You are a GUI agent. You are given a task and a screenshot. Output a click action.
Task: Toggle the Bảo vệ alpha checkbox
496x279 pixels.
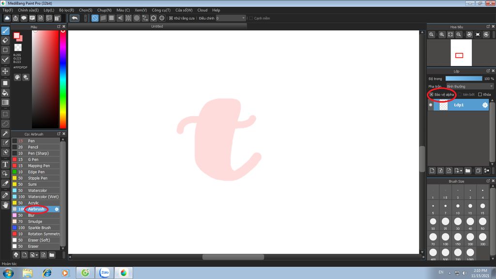(431, 94)
